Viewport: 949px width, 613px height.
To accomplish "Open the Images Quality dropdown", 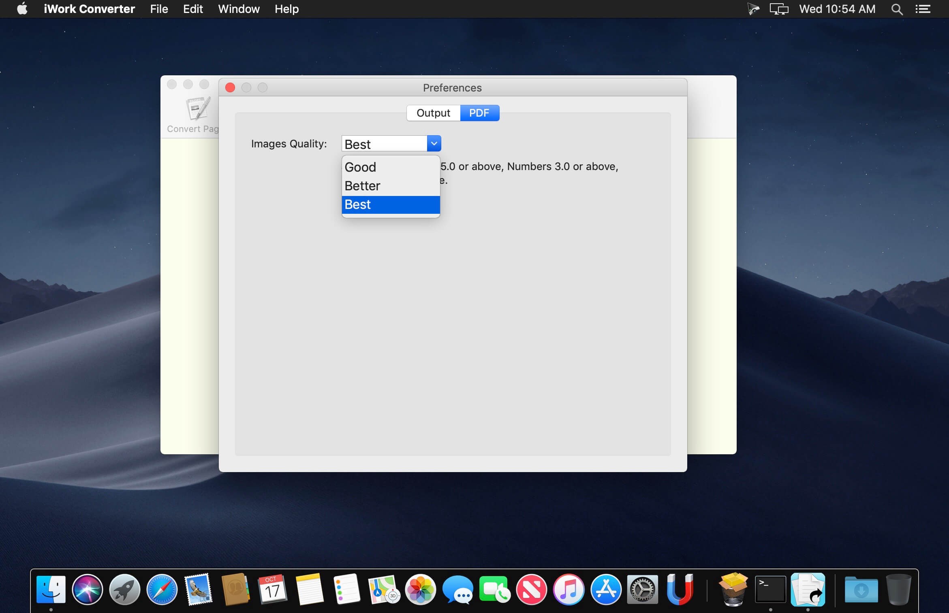I will 434,143.
